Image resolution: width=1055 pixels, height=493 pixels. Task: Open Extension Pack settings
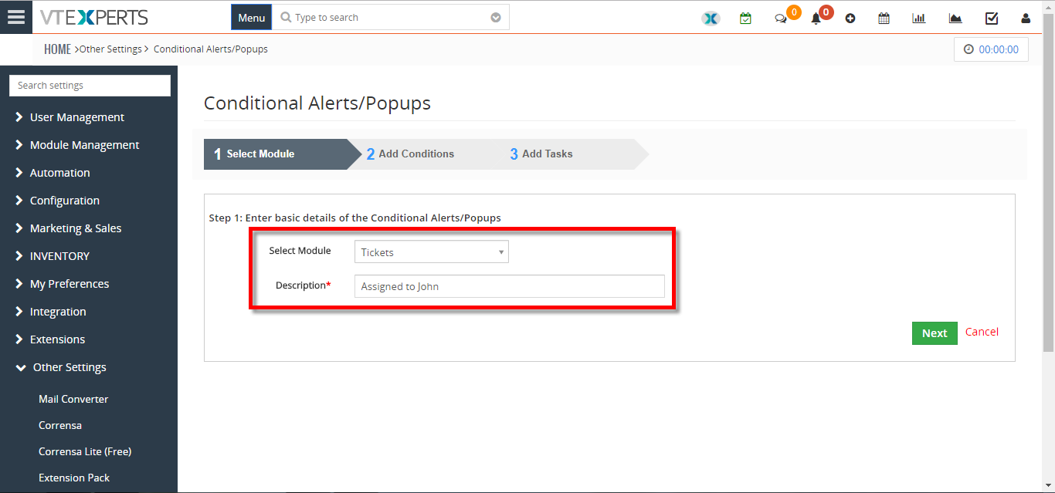pyautogui.click(x=74, y=478)
